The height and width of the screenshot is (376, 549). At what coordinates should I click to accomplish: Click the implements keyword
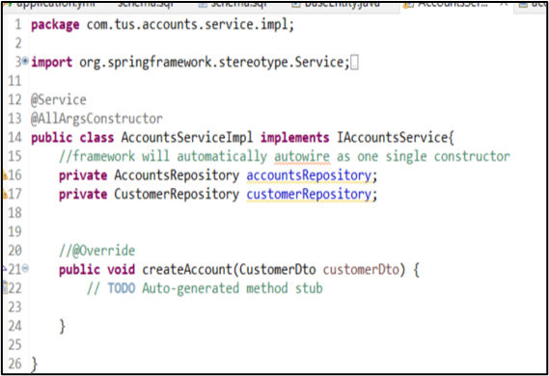tap(295, 138)
